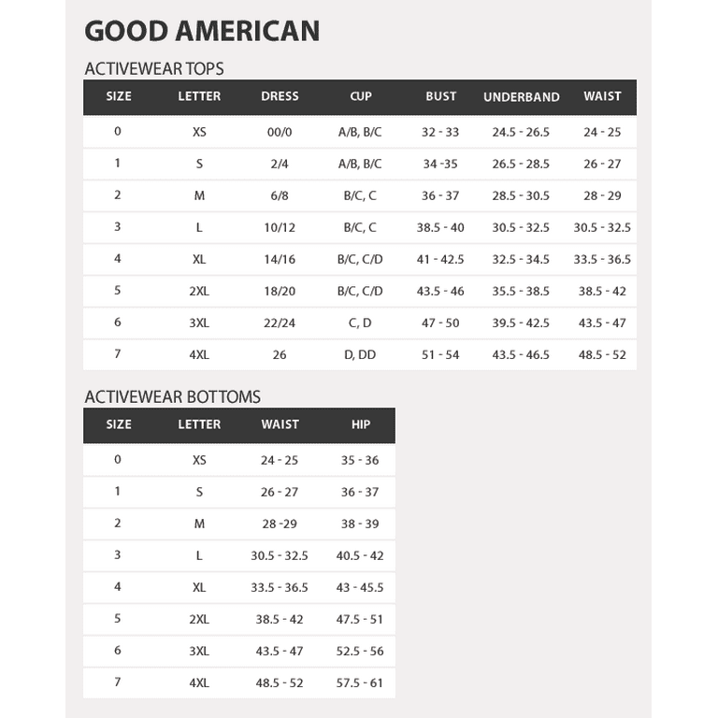This screenshot has width=718, height=718.
Task: Click the GOOD AMERICAN brand heading
Action: [202, 31]
